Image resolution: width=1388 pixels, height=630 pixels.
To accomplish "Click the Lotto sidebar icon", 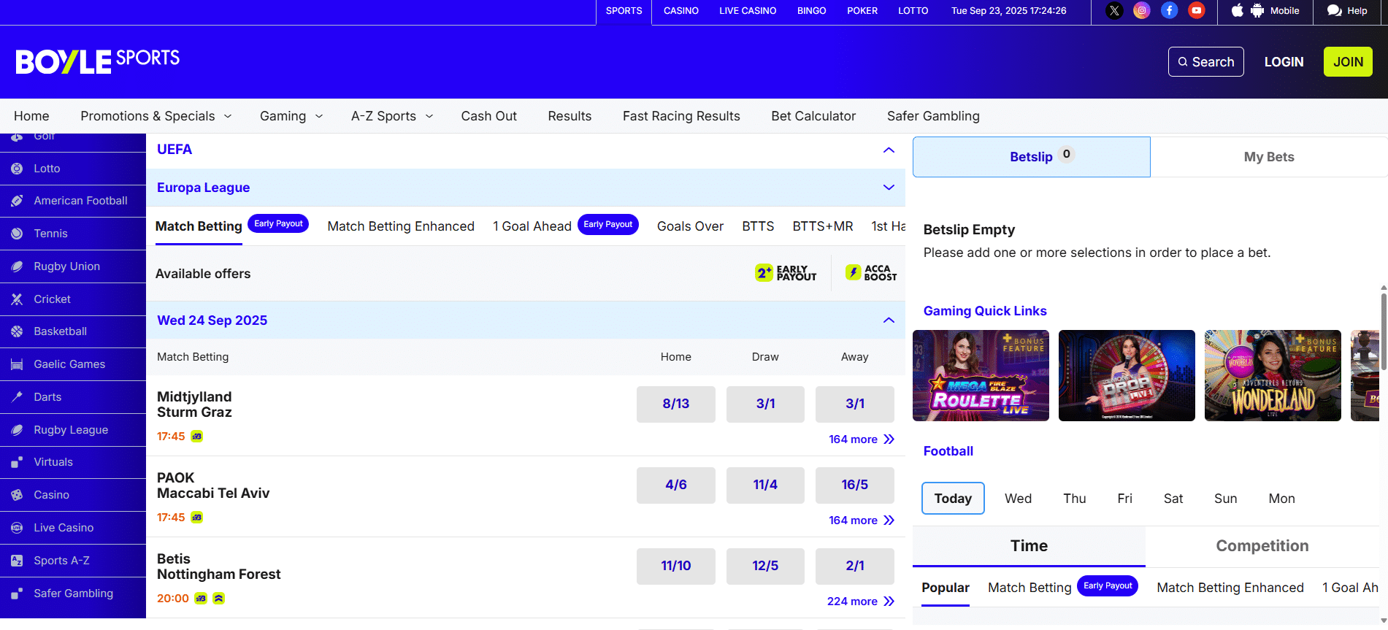I will tap(17, 169).
